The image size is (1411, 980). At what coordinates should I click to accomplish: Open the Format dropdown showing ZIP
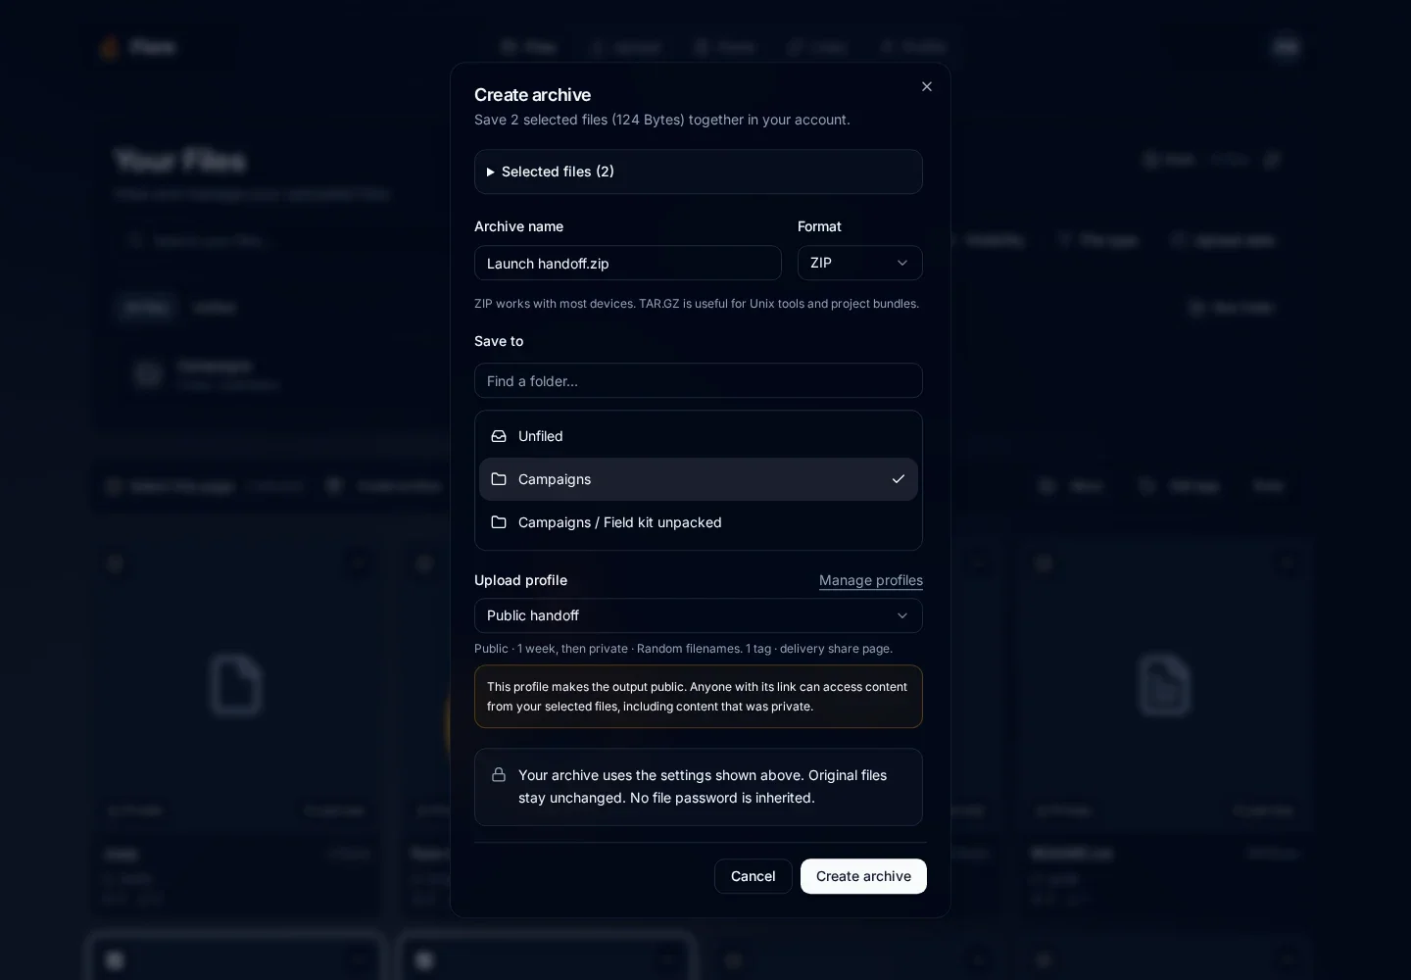point(860,263)
